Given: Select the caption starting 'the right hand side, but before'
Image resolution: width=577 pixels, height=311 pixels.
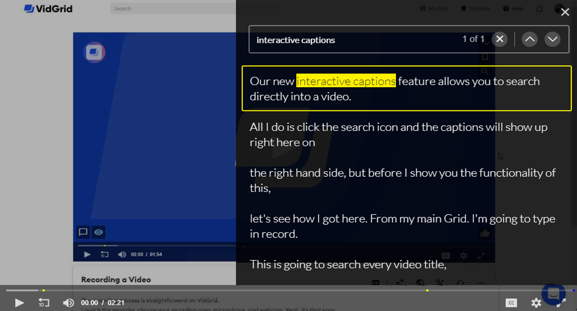Looking at the screenshot, I should 403,180.
